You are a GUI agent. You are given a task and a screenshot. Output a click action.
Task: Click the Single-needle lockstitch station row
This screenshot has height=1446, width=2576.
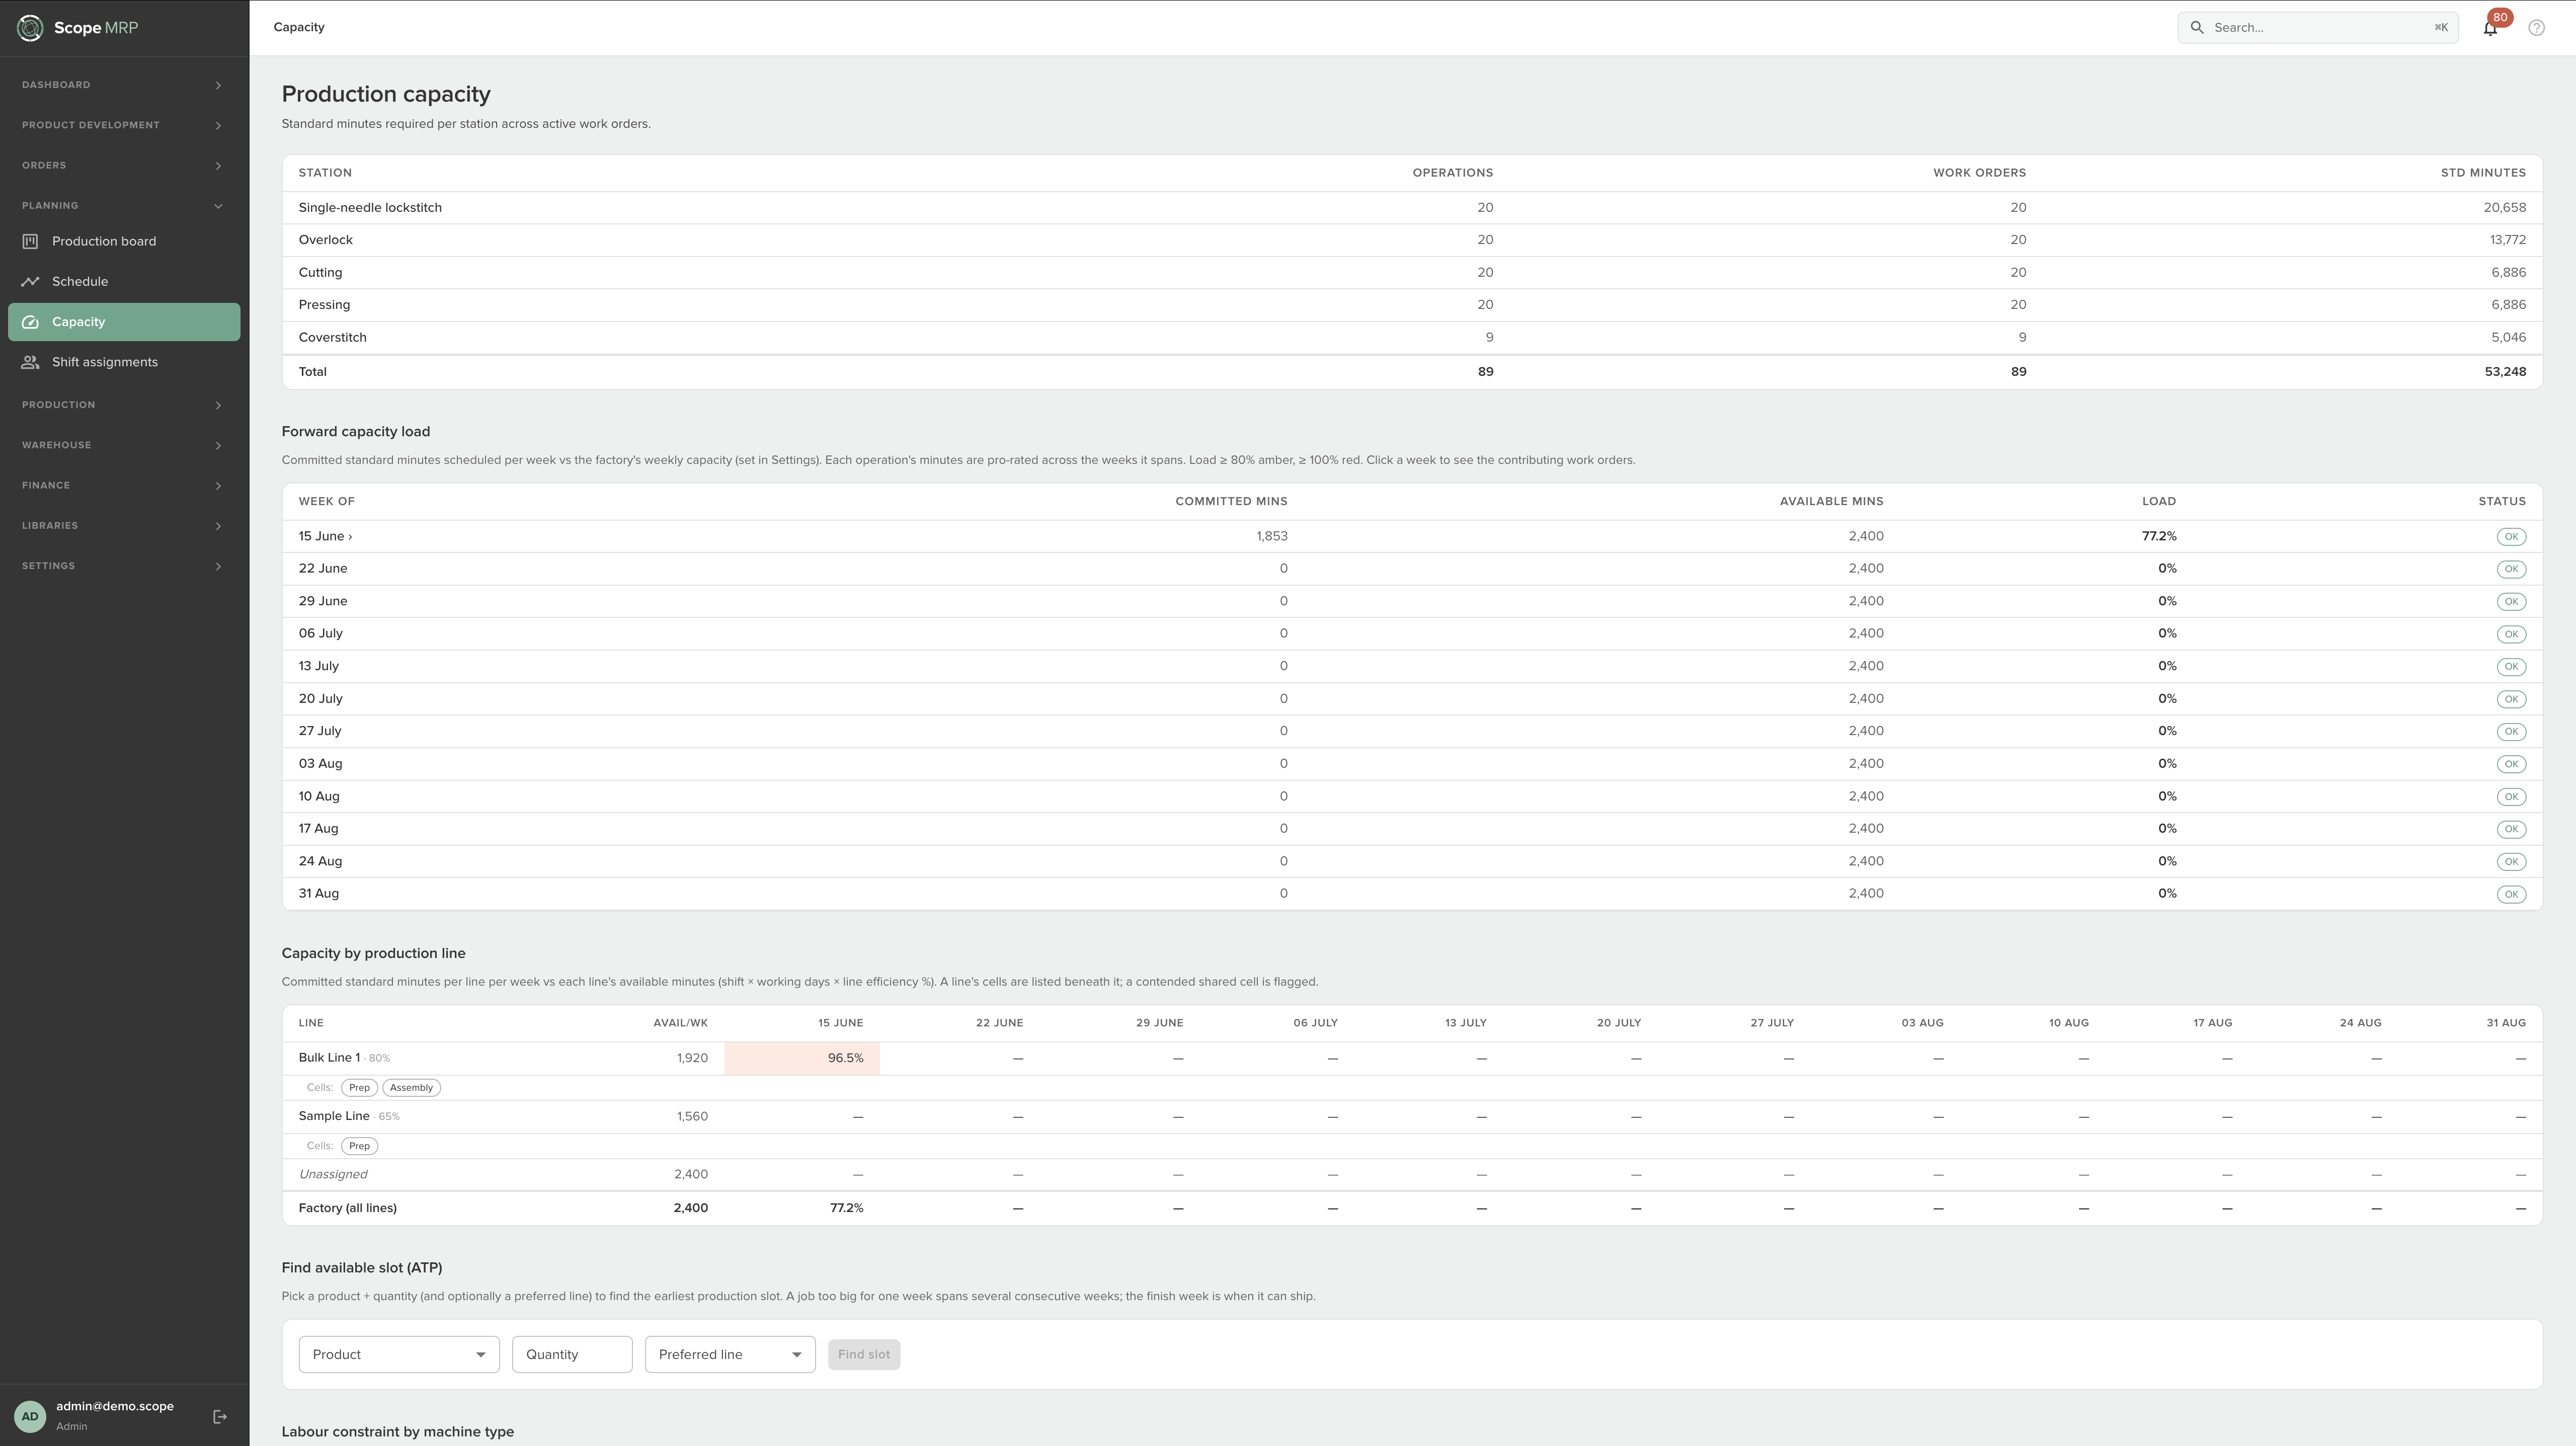click(1412, 208)
